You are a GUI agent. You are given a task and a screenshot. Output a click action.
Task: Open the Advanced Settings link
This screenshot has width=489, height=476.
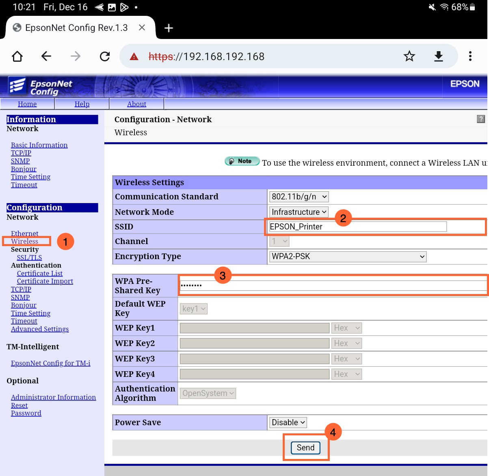(x=40, y=329)
